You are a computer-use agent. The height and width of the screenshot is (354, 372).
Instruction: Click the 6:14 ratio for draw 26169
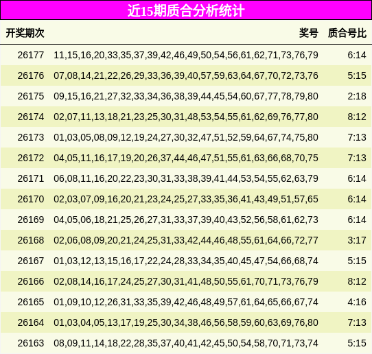point(357,220)
